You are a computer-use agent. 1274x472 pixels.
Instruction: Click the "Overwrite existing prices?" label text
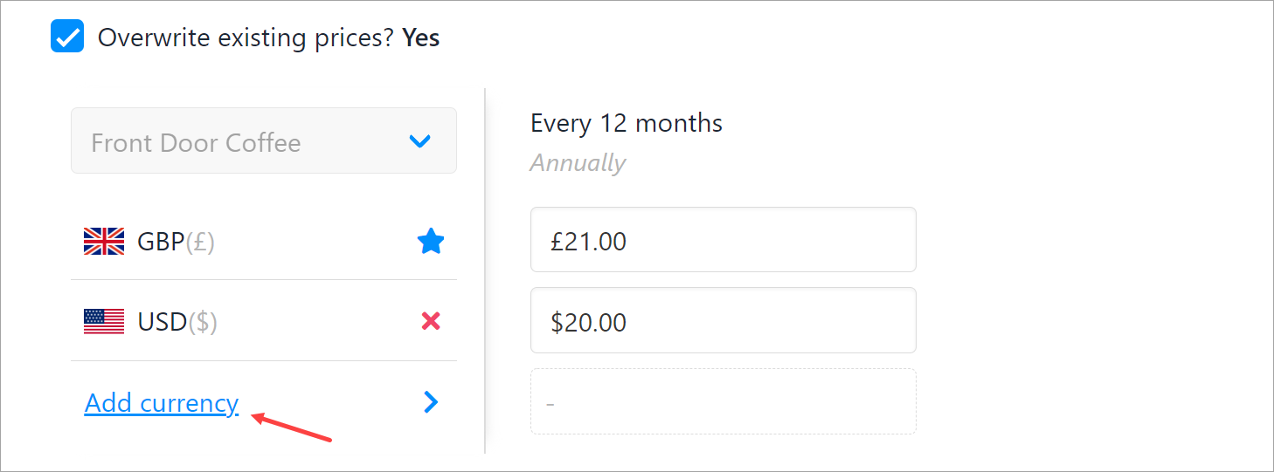pyautogui.click(x=246, y=38)
